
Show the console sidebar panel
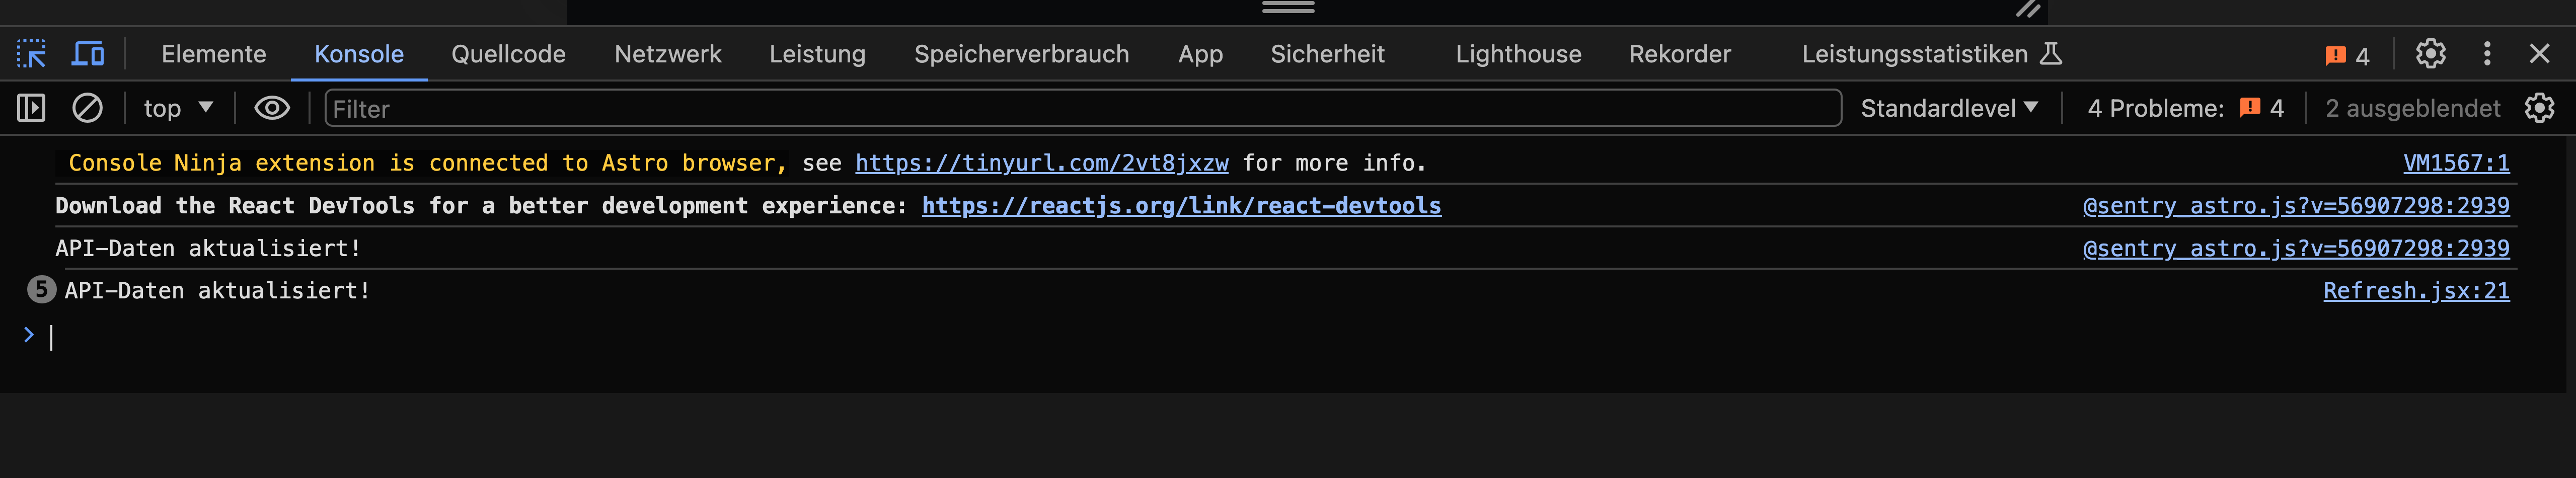click(x=32, y=108)
